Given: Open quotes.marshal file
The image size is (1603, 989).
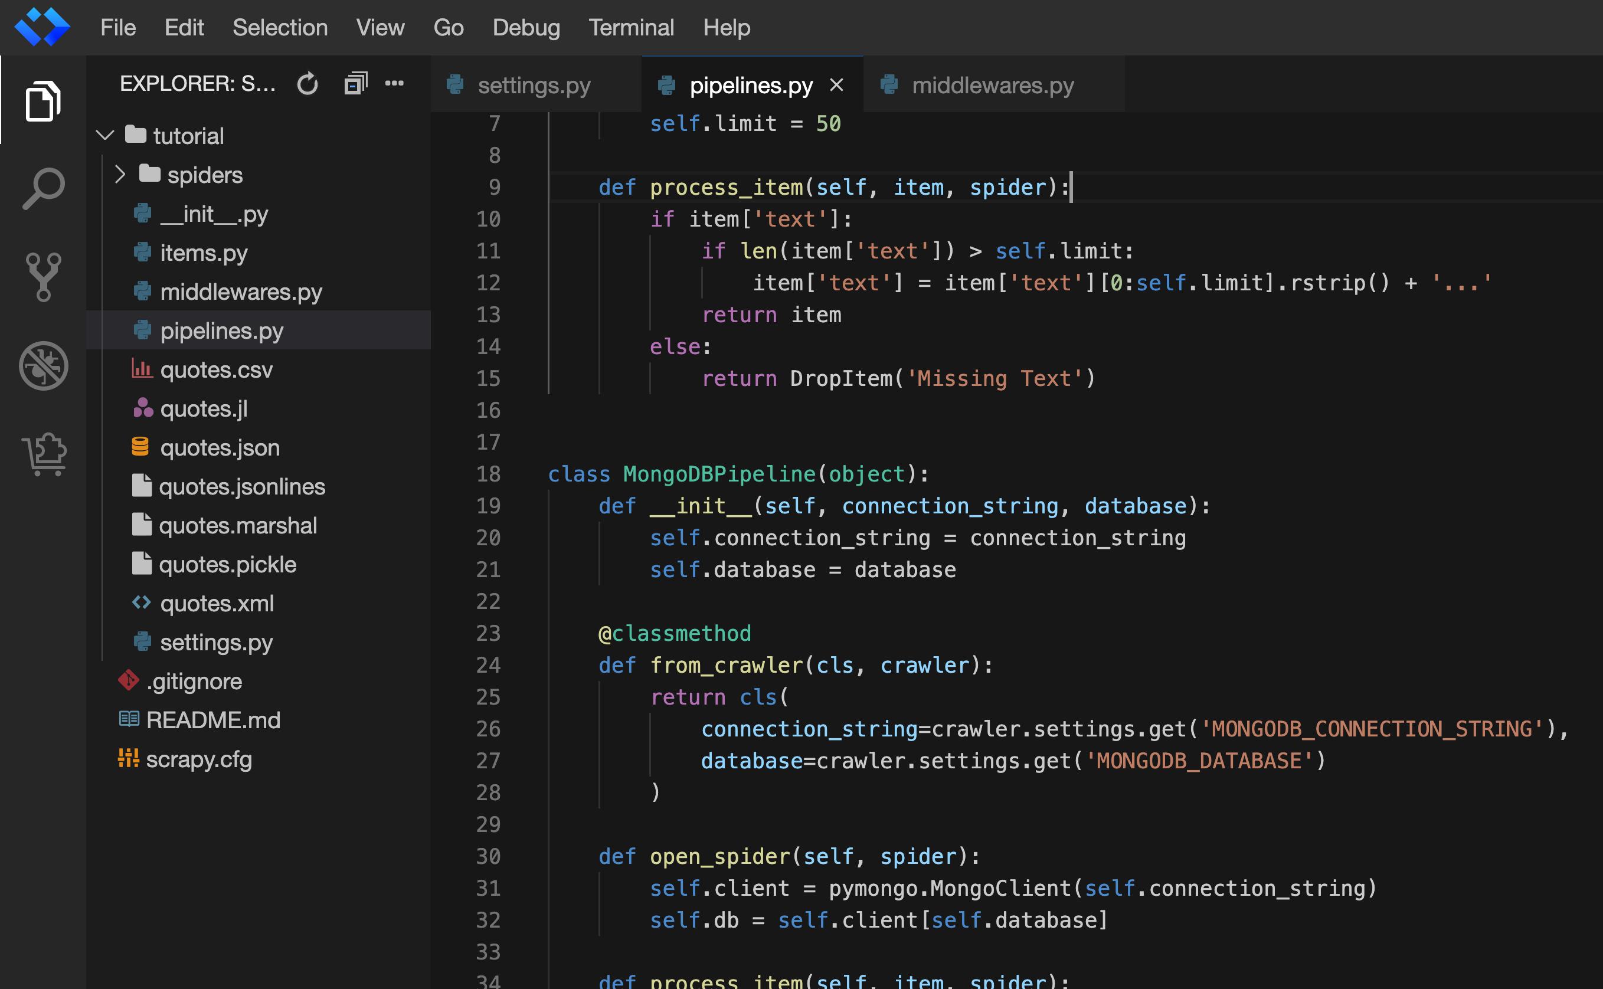Looking at the screenshot, I should click(x=259, y=525).
